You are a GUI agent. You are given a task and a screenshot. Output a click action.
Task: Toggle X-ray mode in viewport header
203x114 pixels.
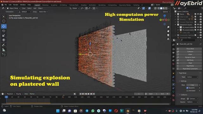(155, 8)
